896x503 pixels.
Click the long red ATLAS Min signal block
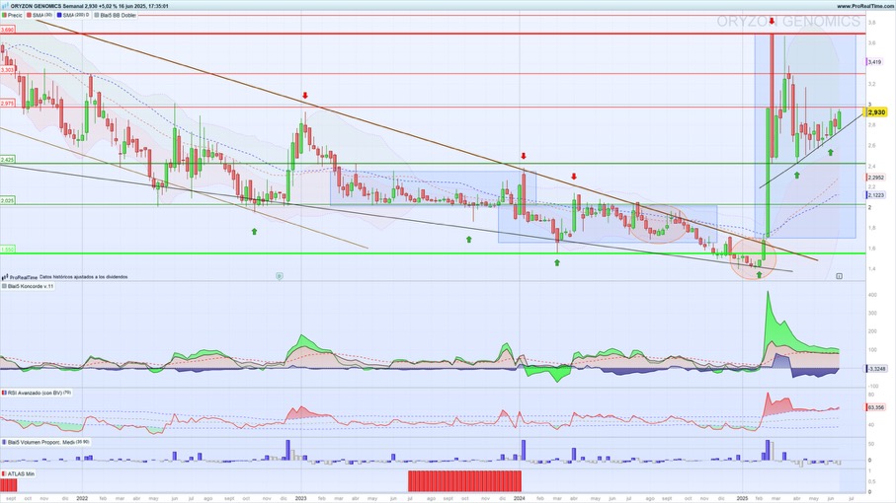point(464,480)
